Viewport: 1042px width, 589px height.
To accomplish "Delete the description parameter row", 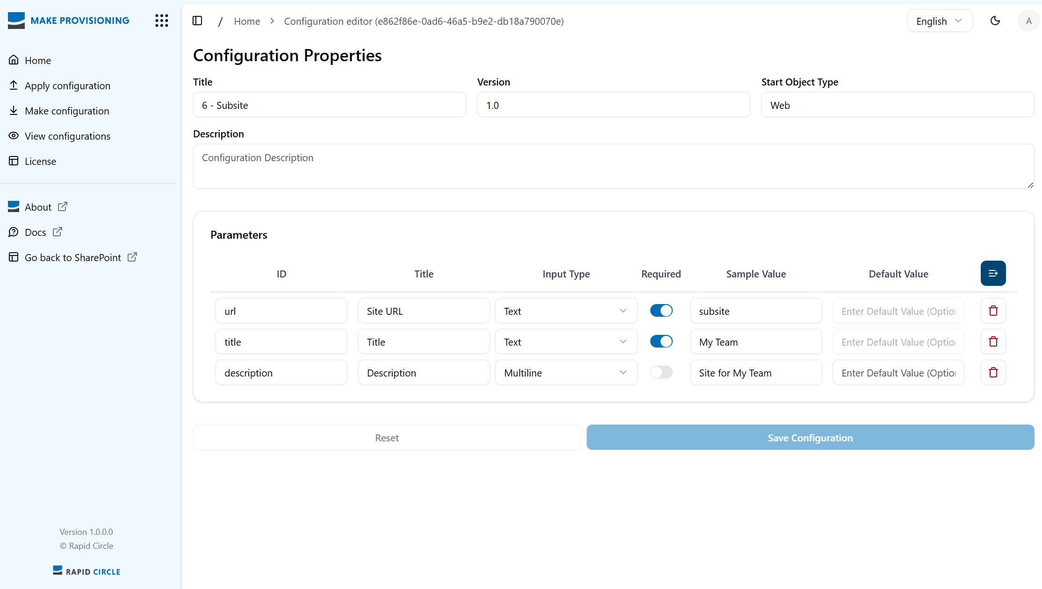I will click(993, 372).
